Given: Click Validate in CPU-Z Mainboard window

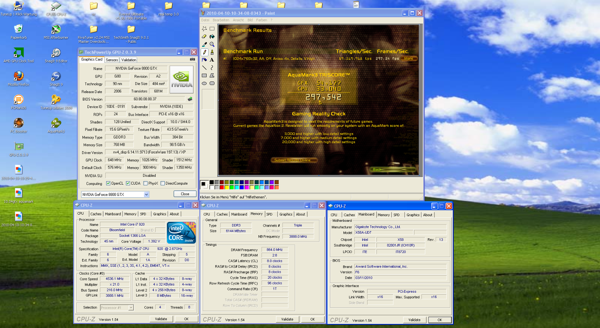Looking at the screenshot, I should click(414, 320).
